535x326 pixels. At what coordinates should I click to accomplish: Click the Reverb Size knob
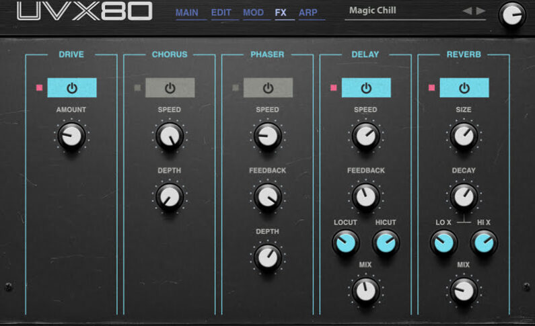pos(464,136)
